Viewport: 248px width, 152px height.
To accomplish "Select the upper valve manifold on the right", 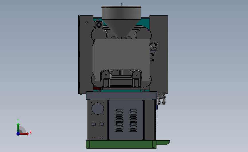I will click(154, 45).
